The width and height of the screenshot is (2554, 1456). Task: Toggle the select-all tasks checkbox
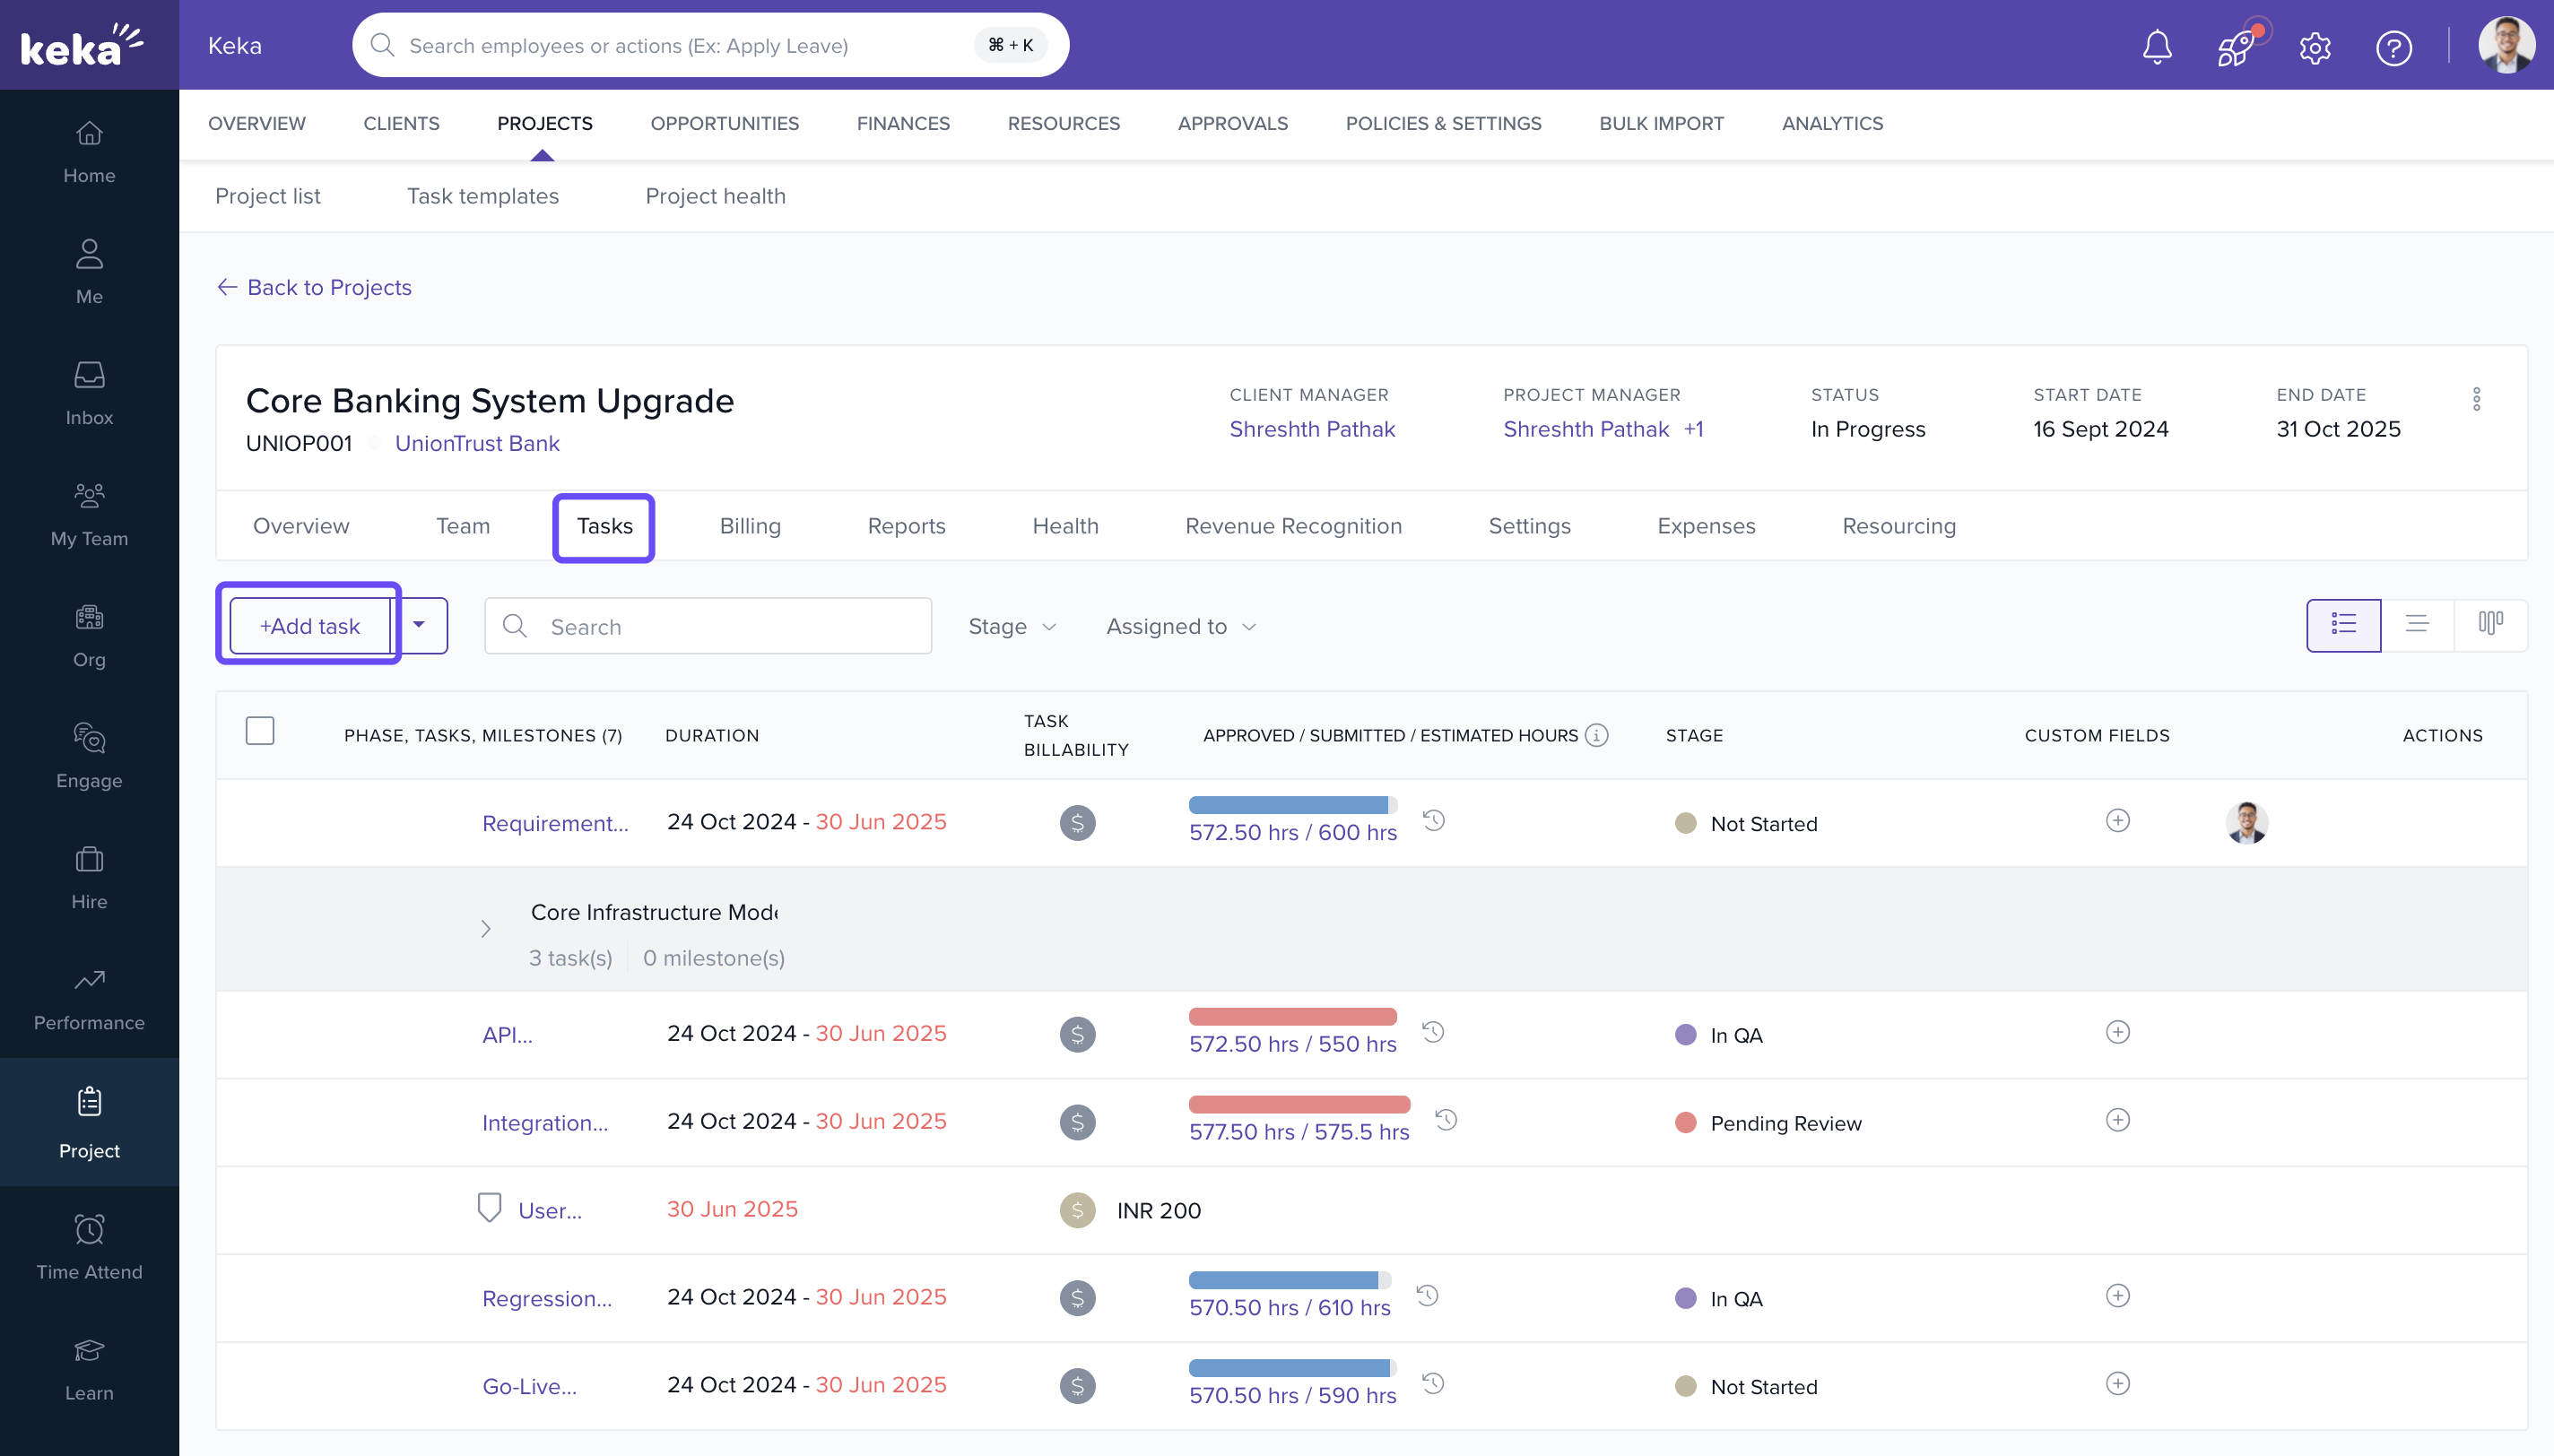click(x=259, y=731)
